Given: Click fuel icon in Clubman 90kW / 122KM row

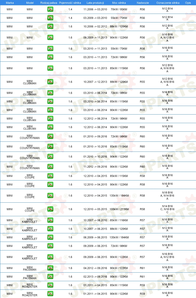Looking at the screenshot, I should 50,110.
